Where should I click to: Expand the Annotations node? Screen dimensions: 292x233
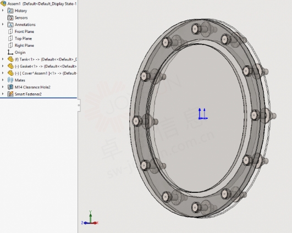pos(3,24)
